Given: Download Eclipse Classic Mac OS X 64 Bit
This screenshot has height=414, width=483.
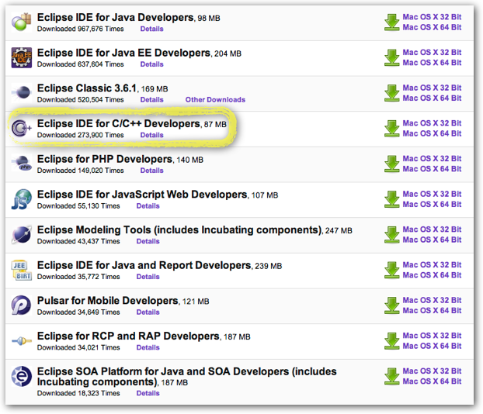Looking at the screenshot, I should [432, 98].
